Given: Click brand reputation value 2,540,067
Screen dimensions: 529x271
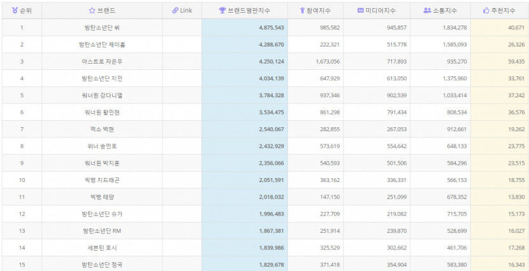Looking at the screenshot, I should click(x=272, y=129).
